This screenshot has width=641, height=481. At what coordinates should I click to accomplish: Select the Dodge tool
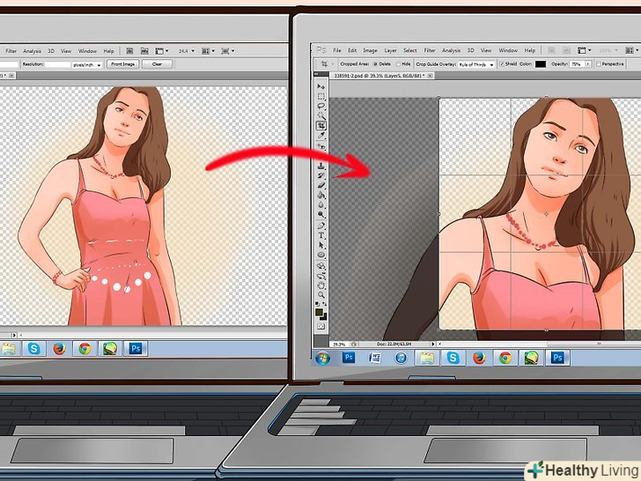click(x=321, y=215)
